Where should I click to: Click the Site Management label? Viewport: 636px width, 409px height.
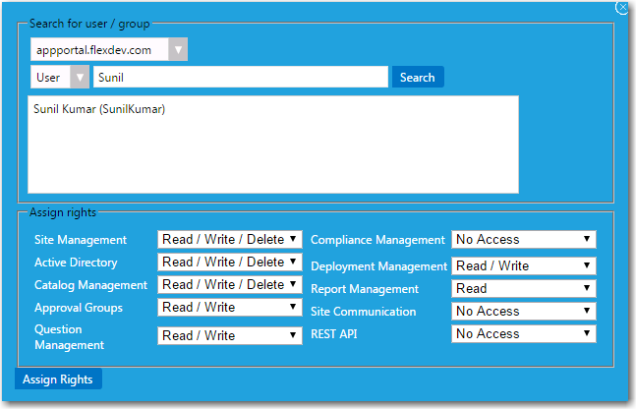click(x=81, y=240)
